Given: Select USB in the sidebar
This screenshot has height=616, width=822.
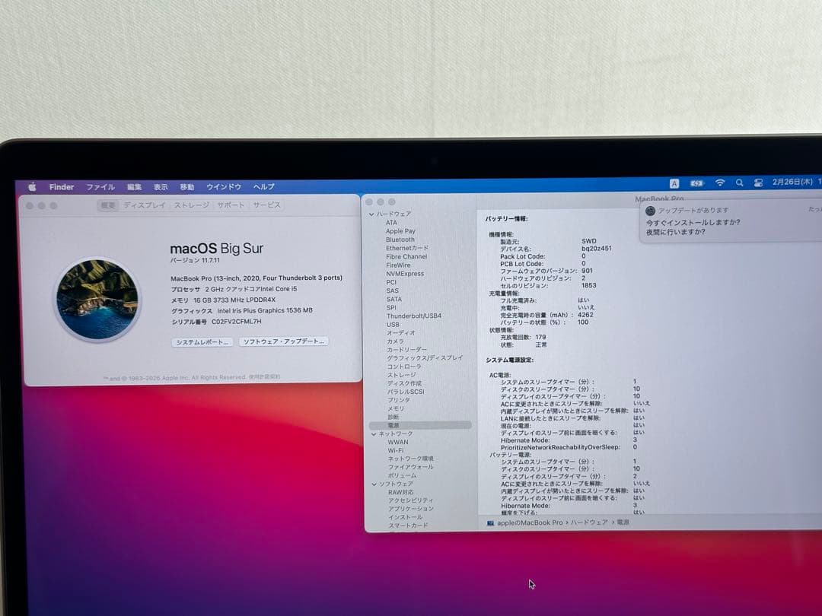Looking at the screenshot, I should pyautogui.click(x=393, y=325).
